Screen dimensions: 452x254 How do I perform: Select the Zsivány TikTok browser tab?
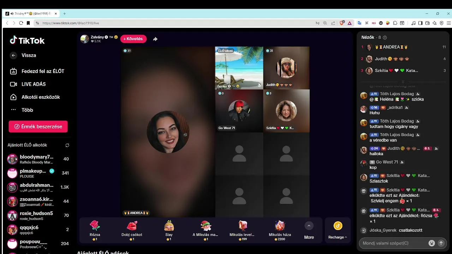[x=32, y=14]
